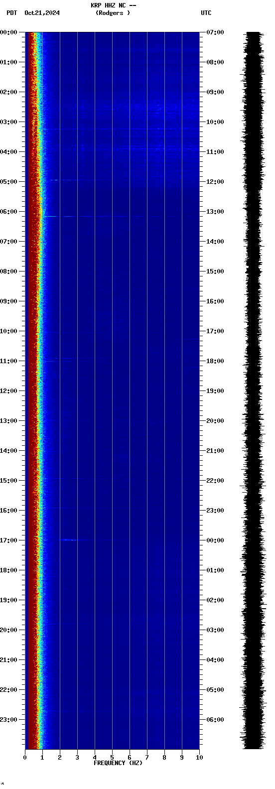Click the 21:00 UTC time label
Image resolution: width=275 pixels, height=789 pixels.
pyautogui.click(x=215, y=451)
